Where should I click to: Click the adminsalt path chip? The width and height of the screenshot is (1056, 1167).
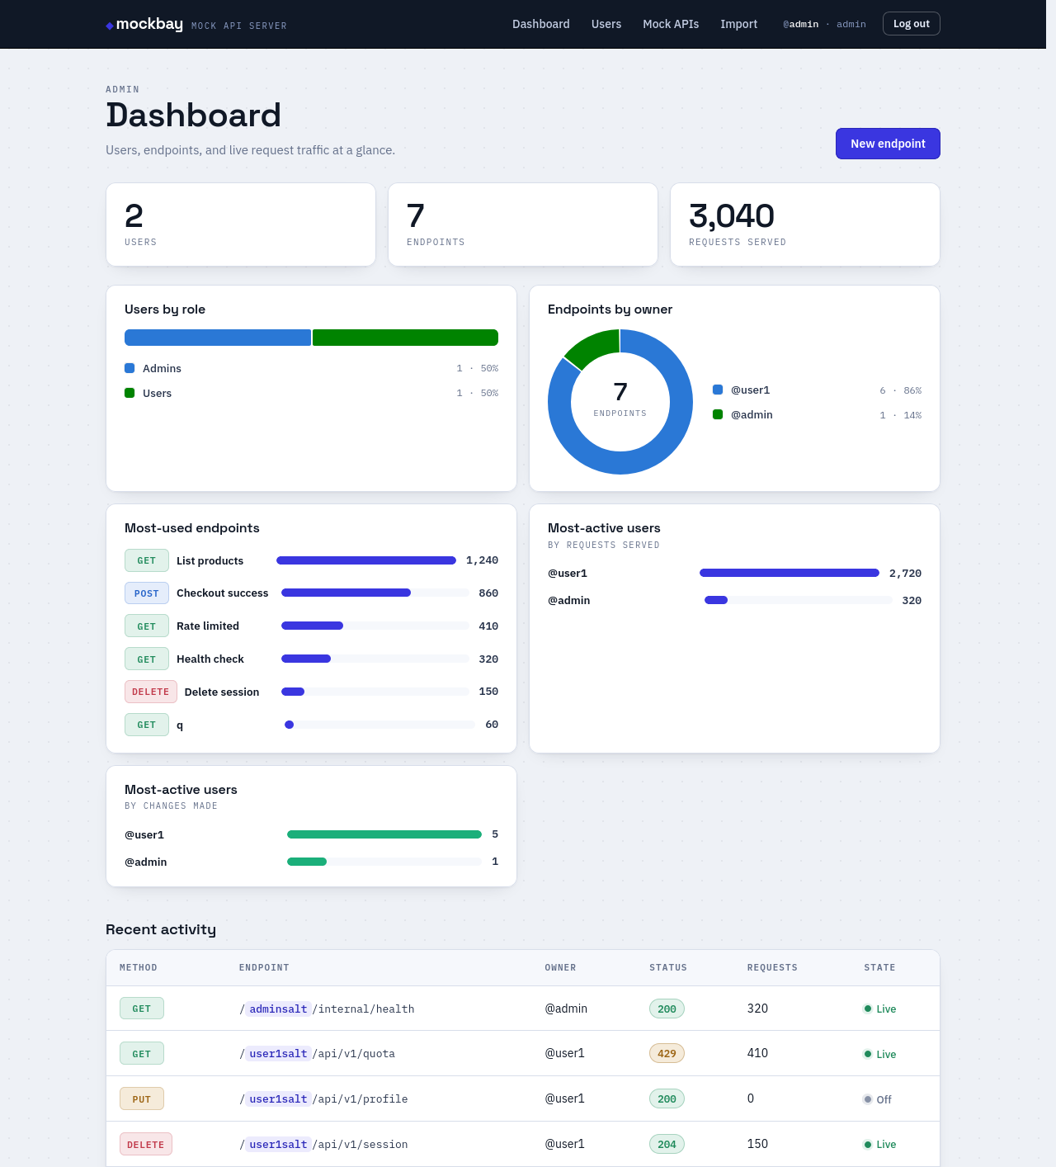coord(278,1009)
